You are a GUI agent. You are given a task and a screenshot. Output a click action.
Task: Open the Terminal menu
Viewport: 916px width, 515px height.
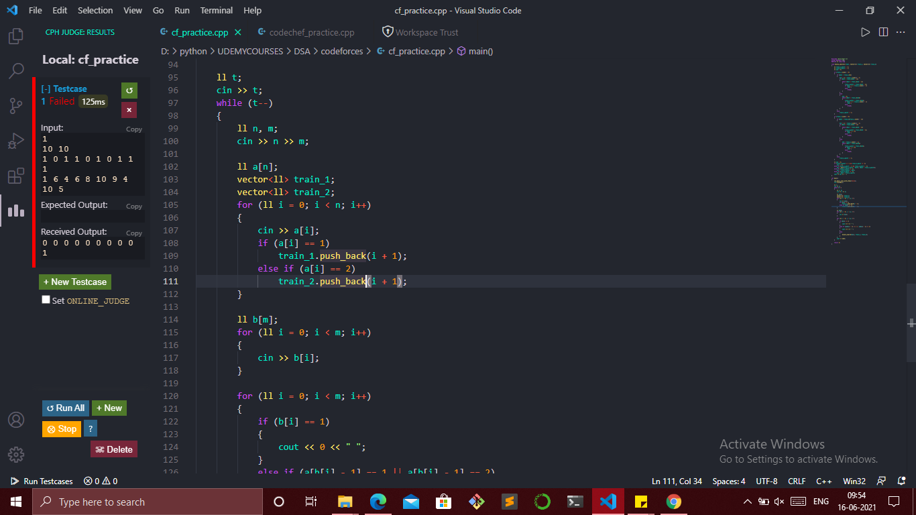tap(217, 10)
